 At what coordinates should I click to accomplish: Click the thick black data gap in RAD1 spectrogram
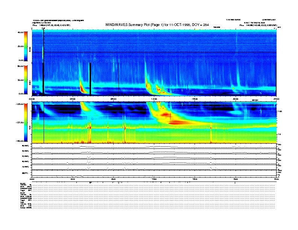(90, 79)
